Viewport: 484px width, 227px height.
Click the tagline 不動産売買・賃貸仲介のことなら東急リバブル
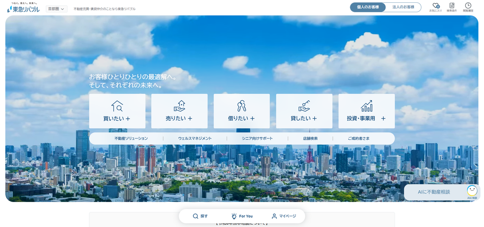pos(104,9)
